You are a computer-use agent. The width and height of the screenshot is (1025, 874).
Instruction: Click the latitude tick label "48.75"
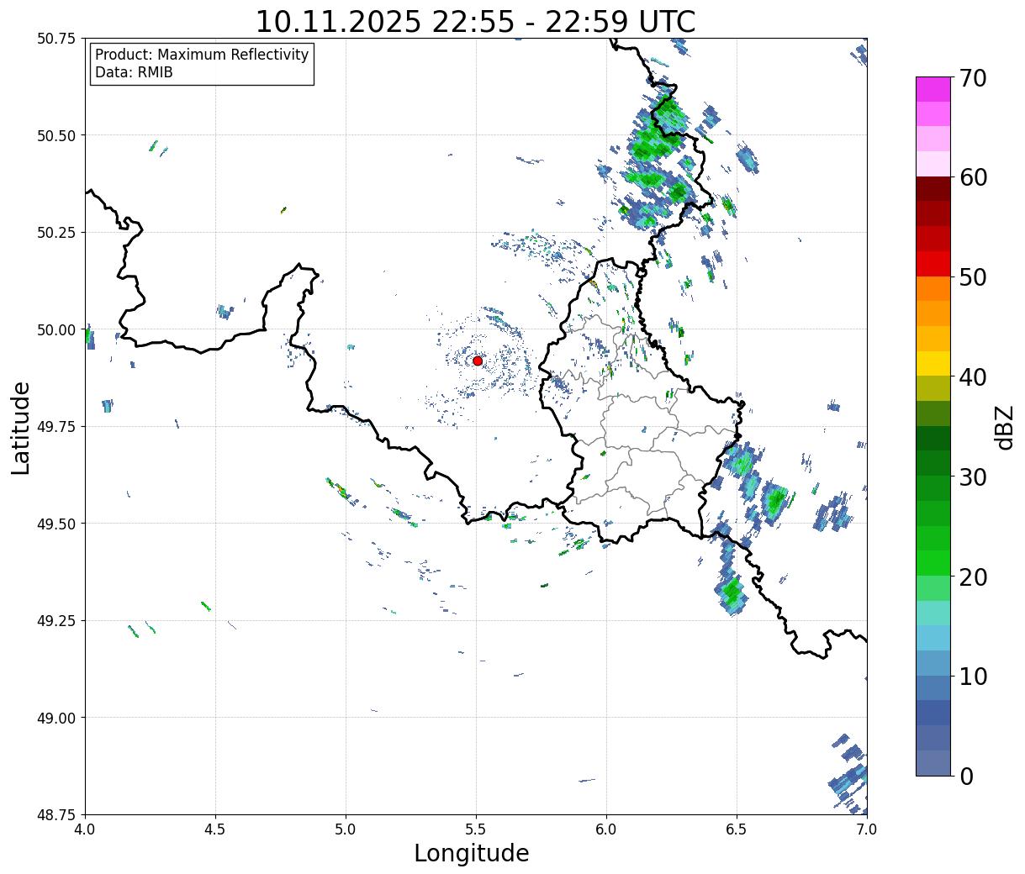[x=56, y=815]
